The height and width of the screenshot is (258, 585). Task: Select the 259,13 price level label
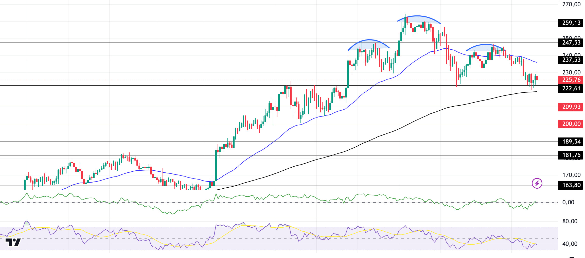coord(571,23)
